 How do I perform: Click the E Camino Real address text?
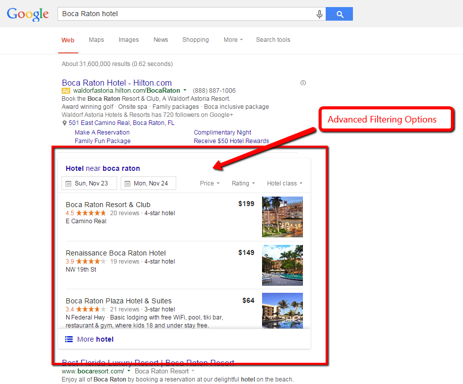point(86,221)
